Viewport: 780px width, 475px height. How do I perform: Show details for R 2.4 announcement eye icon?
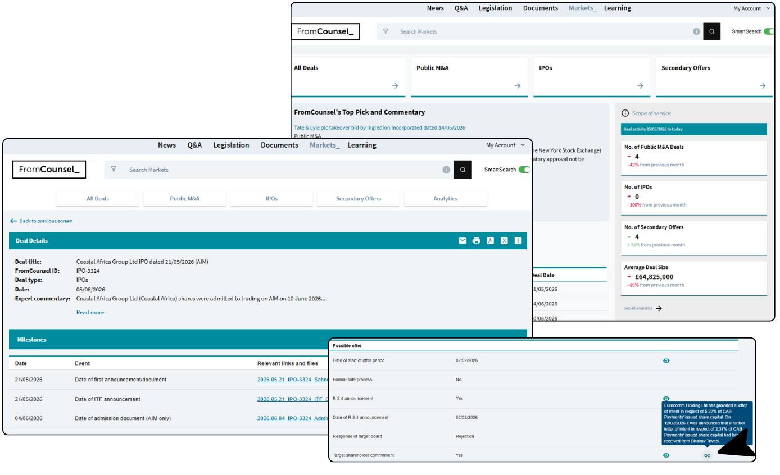click(666, 398)
